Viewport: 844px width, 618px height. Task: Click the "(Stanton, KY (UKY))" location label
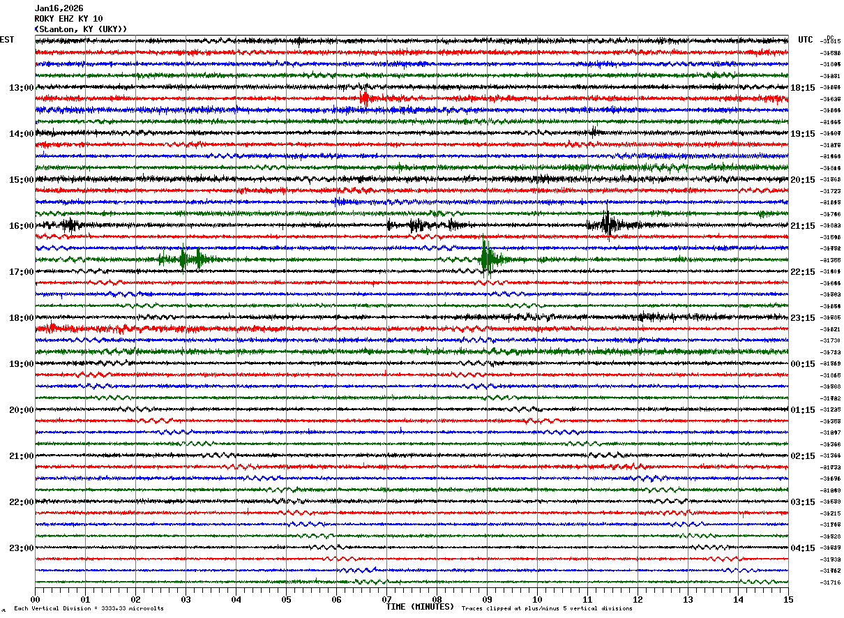pyautogui.click(x=81, y=29)
